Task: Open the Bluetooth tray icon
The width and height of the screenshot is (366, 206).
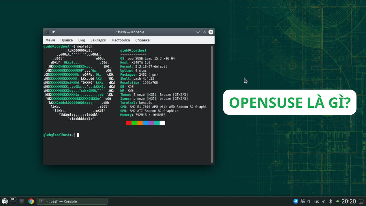Action: [x=330, y=201]
